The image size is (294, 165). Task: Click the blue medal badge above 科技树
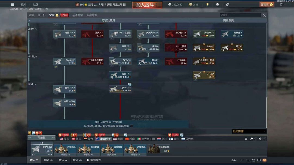pyautogui.click(x=33, y=133)
